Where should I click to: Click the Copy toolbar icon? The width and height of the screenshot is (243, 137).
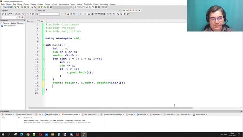[x=25, y=7]
